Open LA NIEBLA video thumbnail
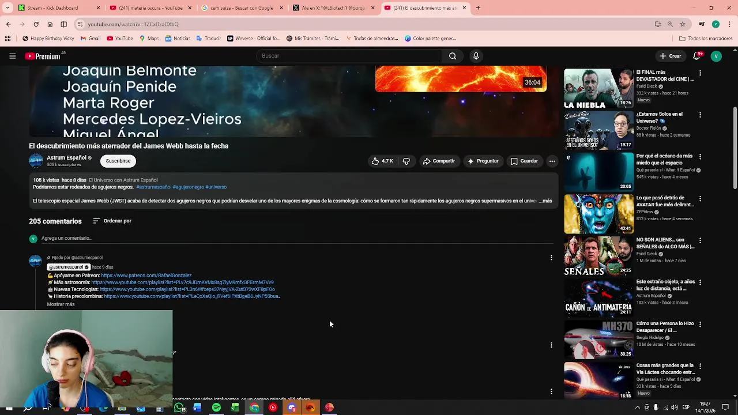 click(x=598, y=88)
